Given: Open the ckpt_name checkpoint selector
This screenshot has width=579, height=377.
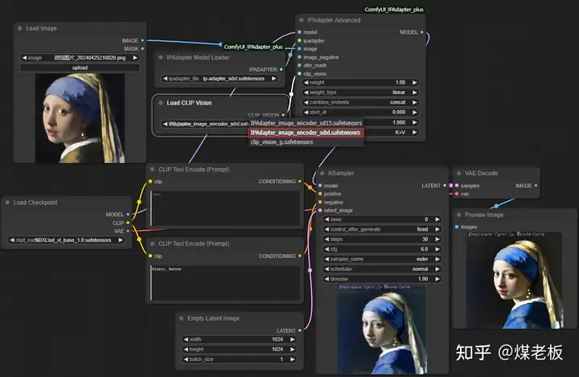Looking at the screenshot, I should 66,240.
